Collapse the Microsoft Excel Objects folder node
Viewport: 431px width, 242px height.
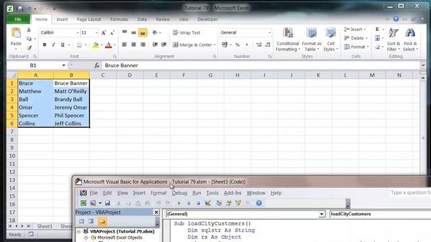pyautogui.click(x=86, y=237)
